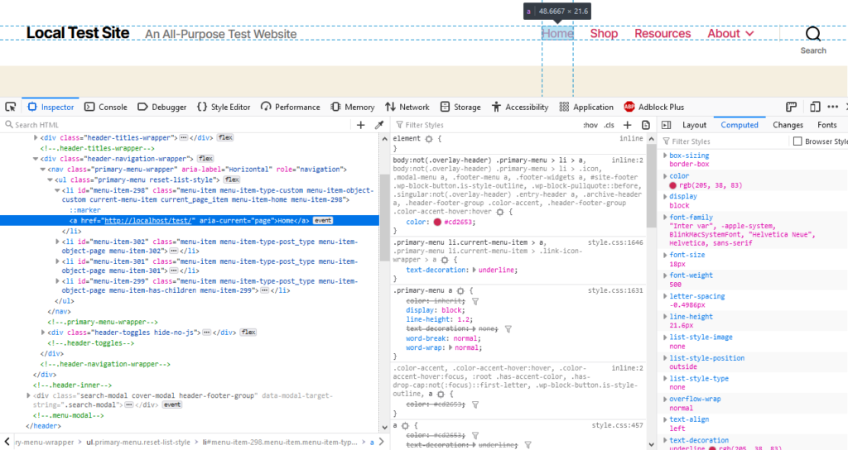This screenshot has height=450, width=848.
Task: Pick element color with eyedropper icon
Action: (x=379, y=125)
